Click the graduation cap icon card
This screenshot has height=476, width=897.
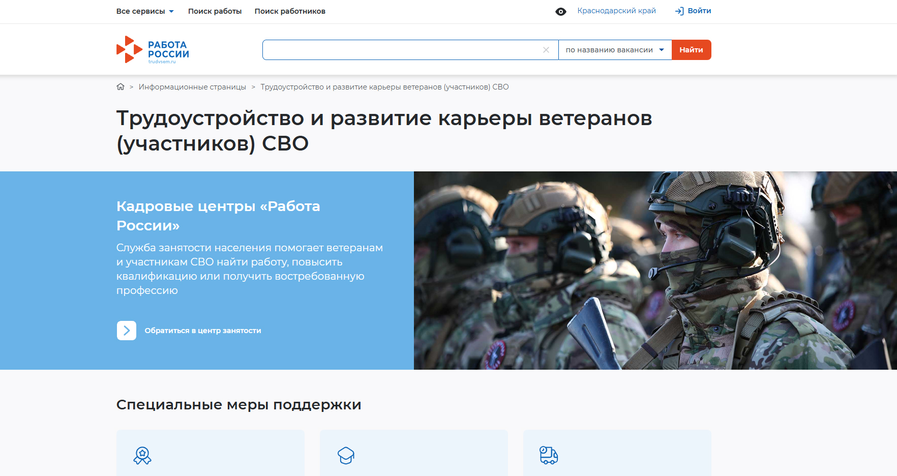[414, 453]
